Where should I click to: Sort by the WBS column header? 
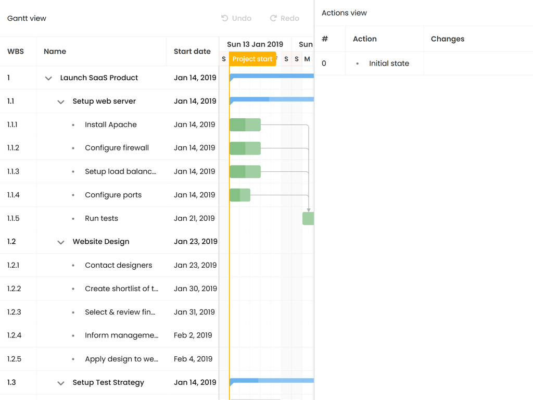pyautogui.click(x=16, y=52)
